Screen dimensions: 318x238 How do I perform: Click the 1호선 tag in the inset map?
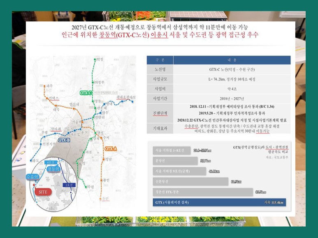pos(69,185)
